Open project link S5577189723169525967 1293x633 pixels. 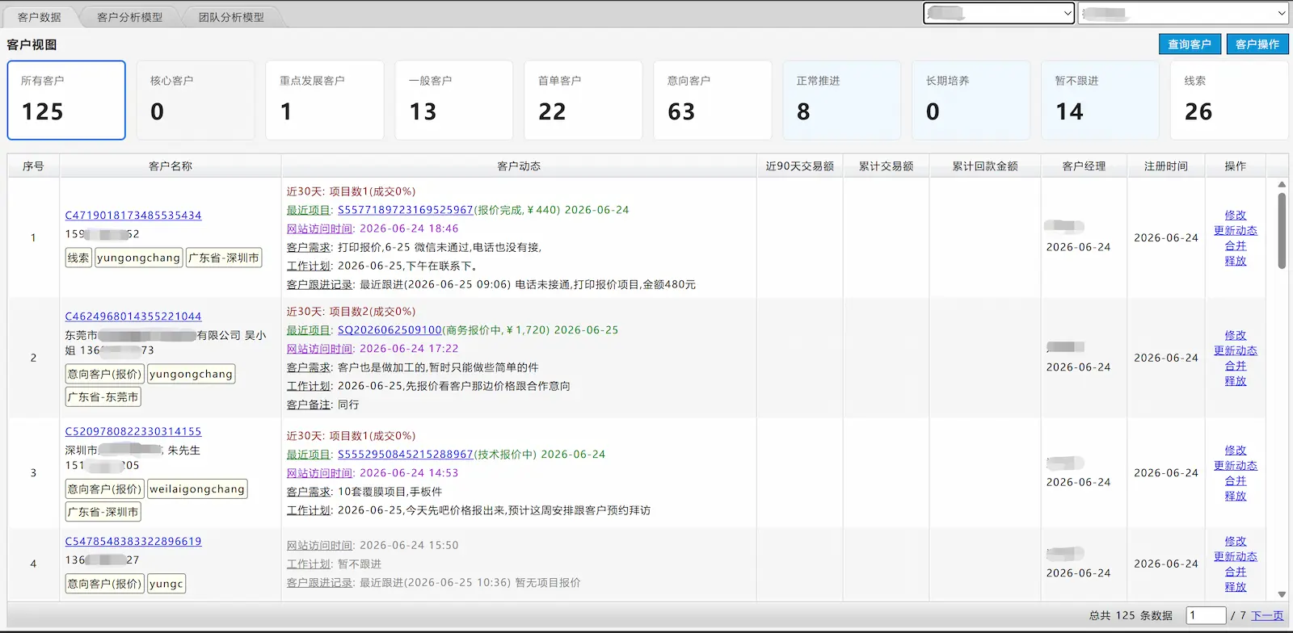pyautogui.click(x=405, y=210)
